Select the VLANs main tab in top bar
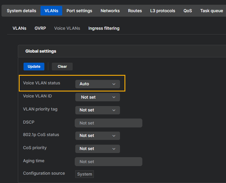This screenshot has width=226, height=183. pos(51,11)
